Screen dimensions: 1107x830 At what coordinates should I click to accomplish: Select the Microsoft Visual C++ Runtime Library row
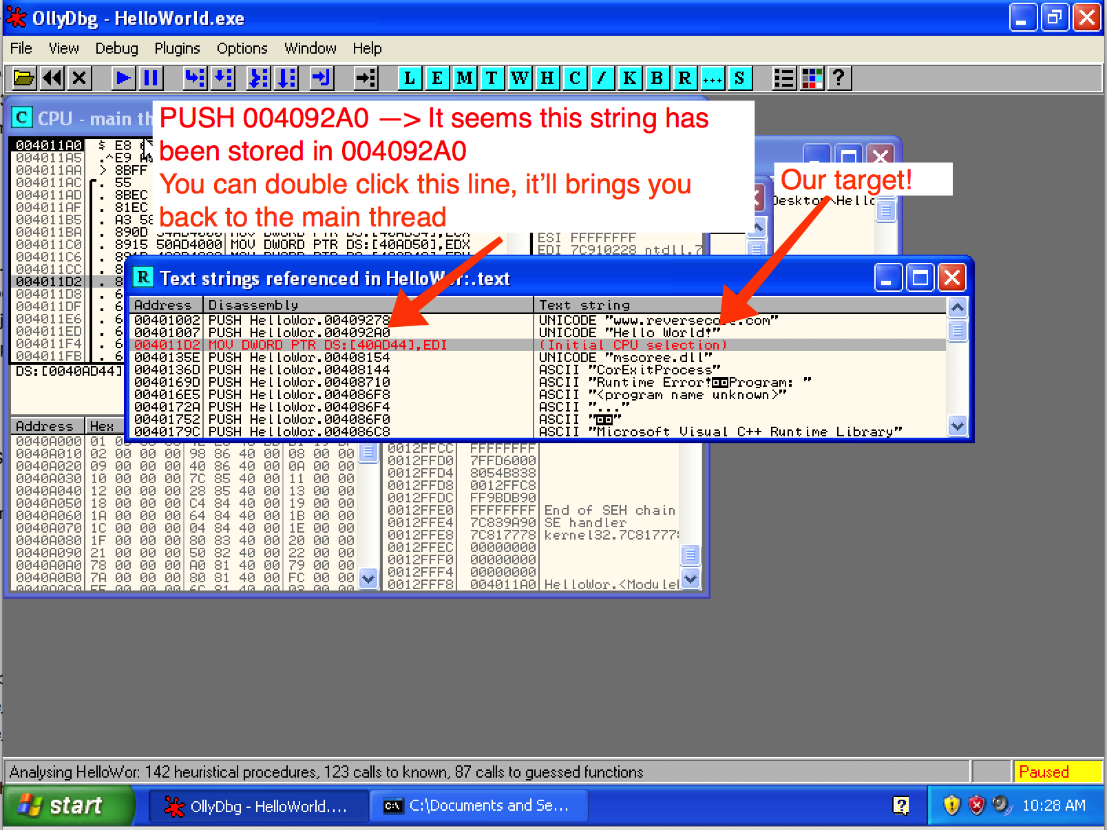click(x=538, y=432)
